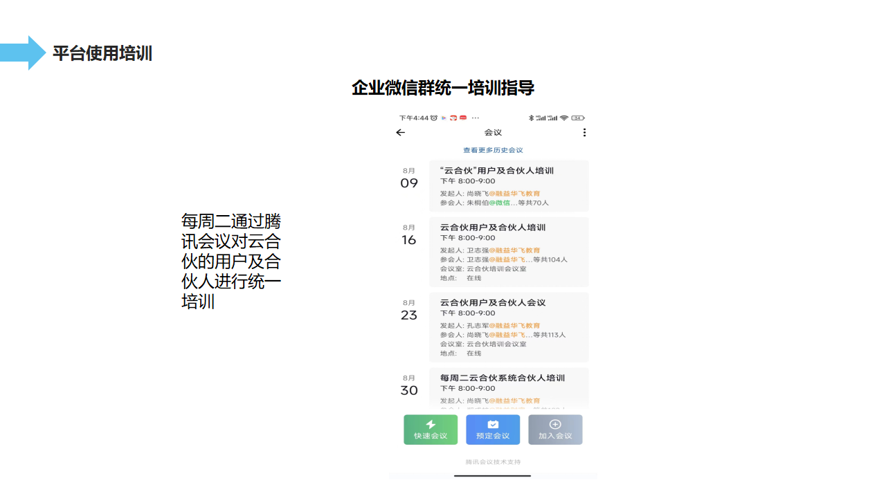Click the Bluetooth icon in the phone status bar

[x=531, y=118]
